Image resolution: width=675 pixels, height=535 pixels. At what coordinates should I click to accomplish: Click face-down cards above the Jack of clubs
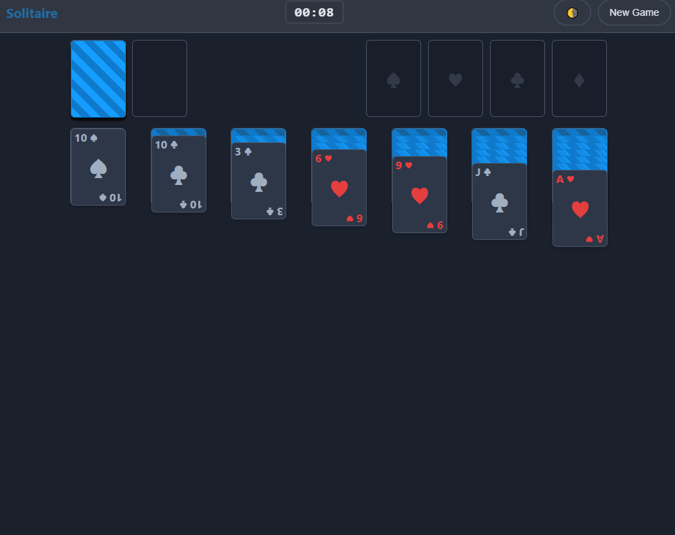[500, 146]
